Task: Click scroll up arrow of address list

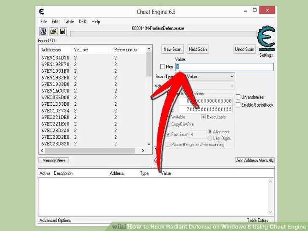Action: point(149,49)
